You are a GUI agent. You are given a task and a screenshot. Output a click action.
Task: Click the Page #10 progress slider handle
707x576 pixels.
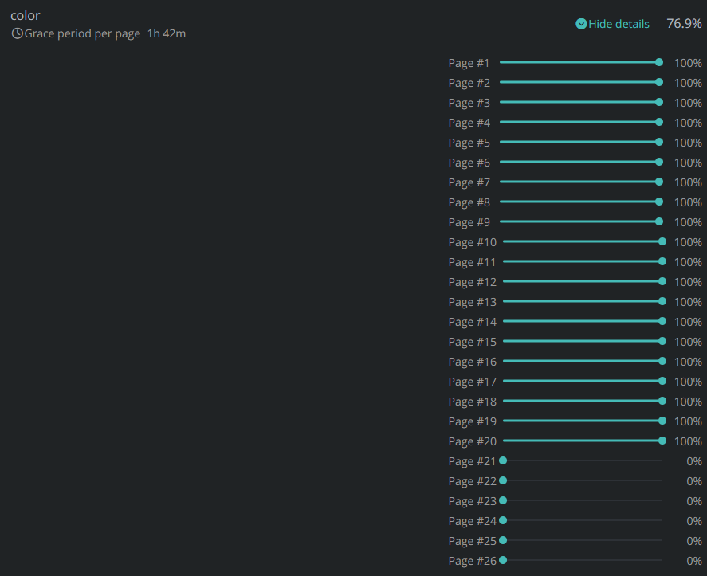[662, 241]
